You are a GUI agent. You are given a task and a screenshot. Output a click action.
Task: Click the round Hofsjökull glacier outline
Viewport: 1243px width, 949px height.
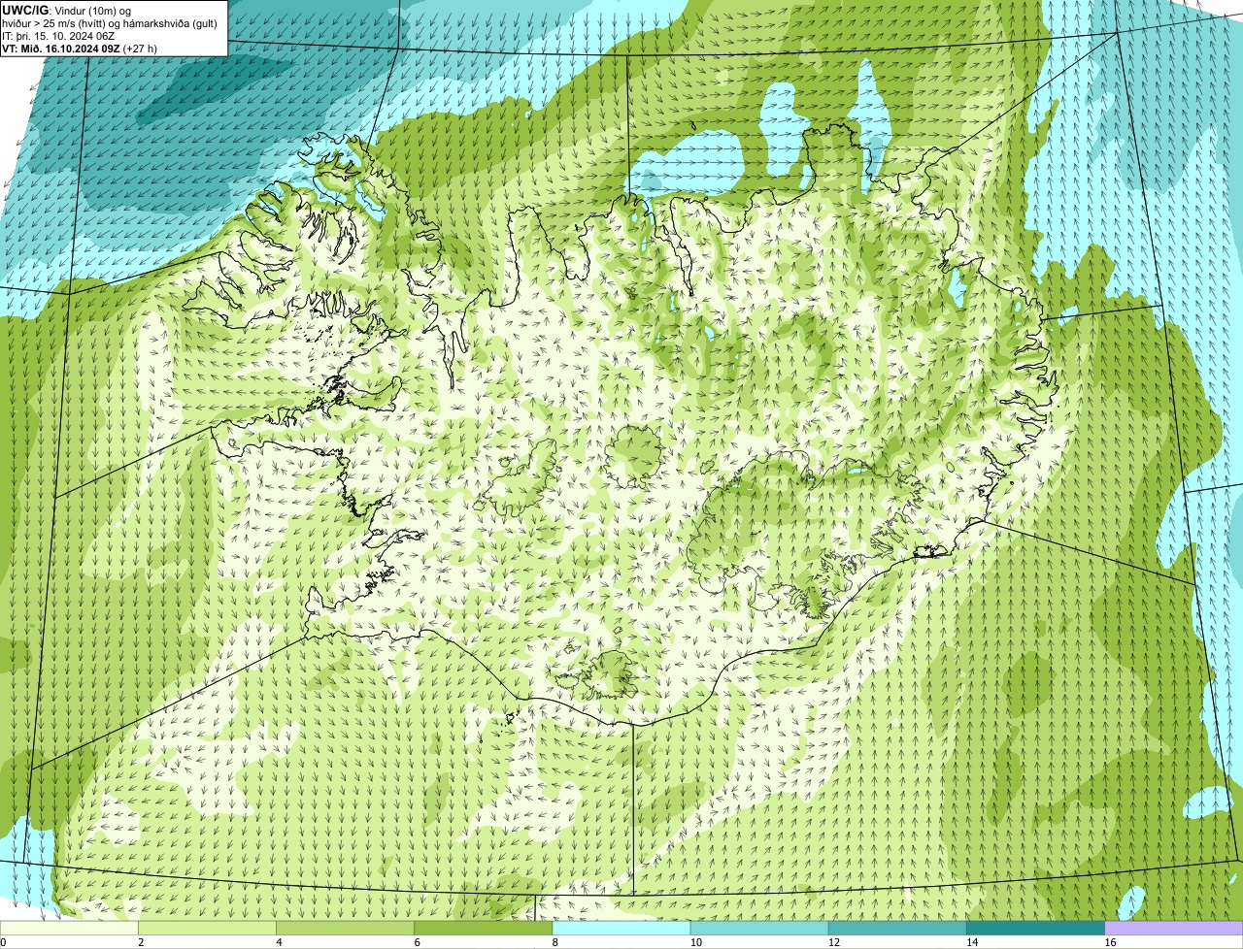(635, 455)
